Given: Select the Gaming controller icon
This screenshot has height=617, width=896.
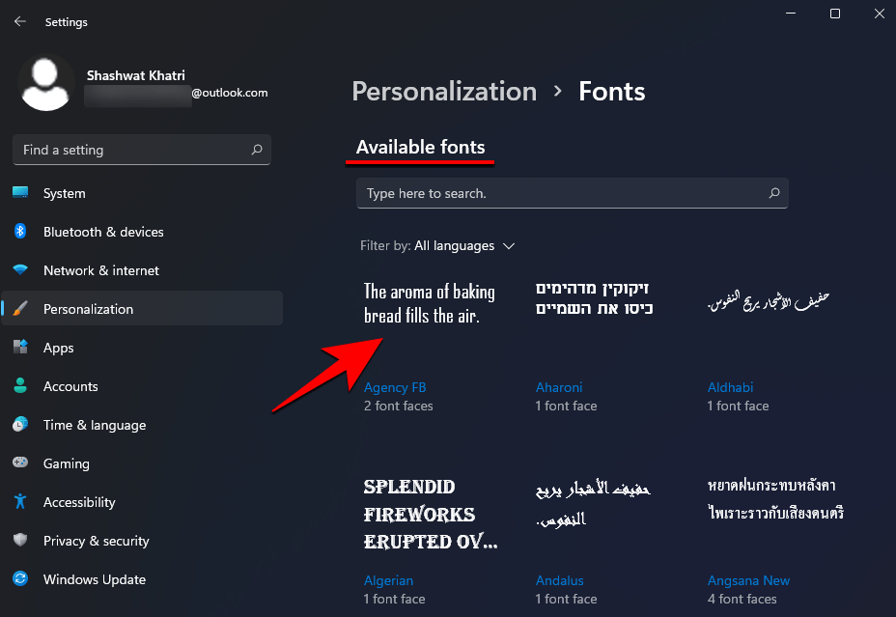Looking at the screenshot, I should coord(21,463).
